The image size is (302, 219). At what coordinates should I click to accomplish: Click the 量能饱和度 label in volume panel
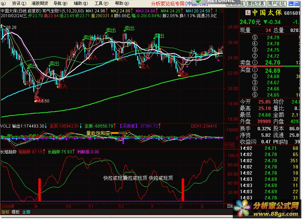(98, 133)
